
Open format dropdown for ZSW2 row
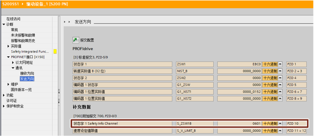point(280,78)
